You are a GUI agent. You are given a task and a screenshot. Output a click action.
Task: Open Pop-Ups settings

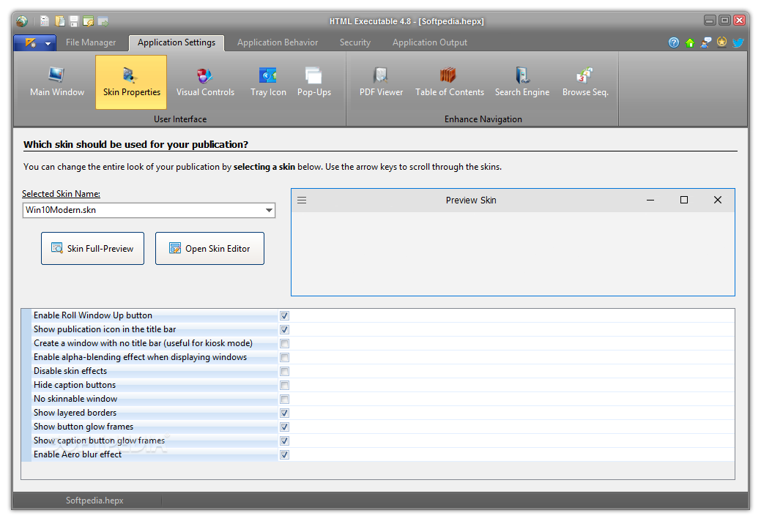(314, 83)
